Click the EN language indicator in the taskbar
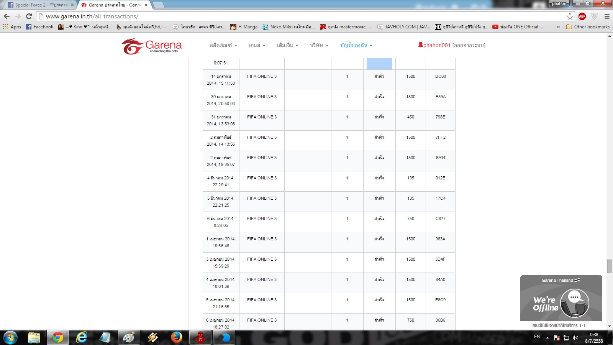 [x=537, y=337]
